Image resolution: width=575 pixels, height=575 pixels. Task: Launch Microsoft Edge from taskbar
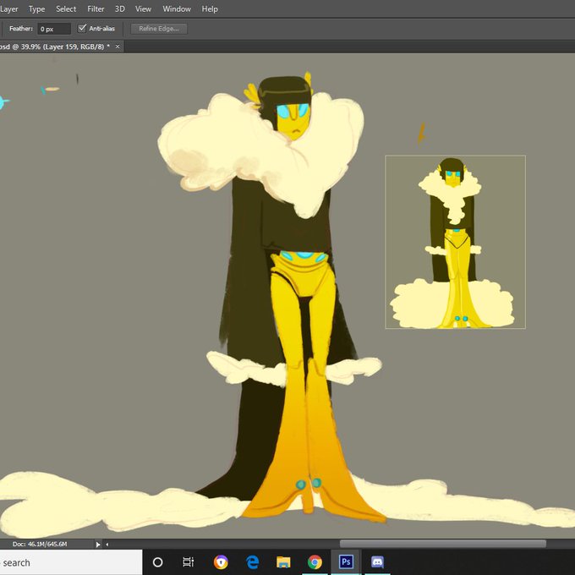point(252,561)
